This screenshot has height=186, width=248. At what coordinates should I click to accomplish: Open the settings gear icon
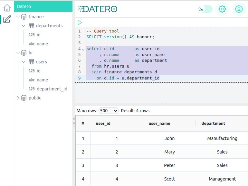222,9
